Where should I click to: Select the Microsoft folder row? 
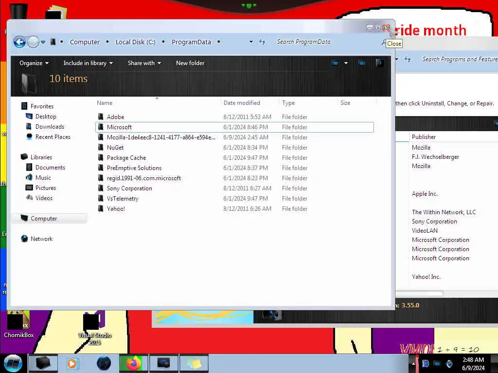[x=234, y=127]
